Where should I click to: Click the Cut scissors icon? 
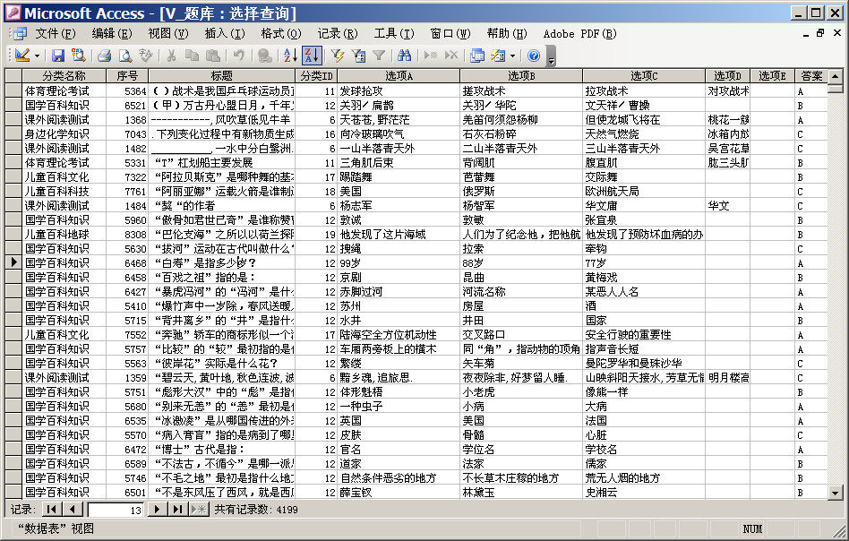point(171,56)
